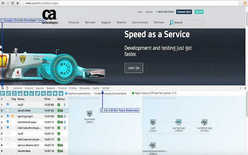248x155 pixels.
Task: Click the third teal CAI toolbar icon
Action: click(14, 93)
